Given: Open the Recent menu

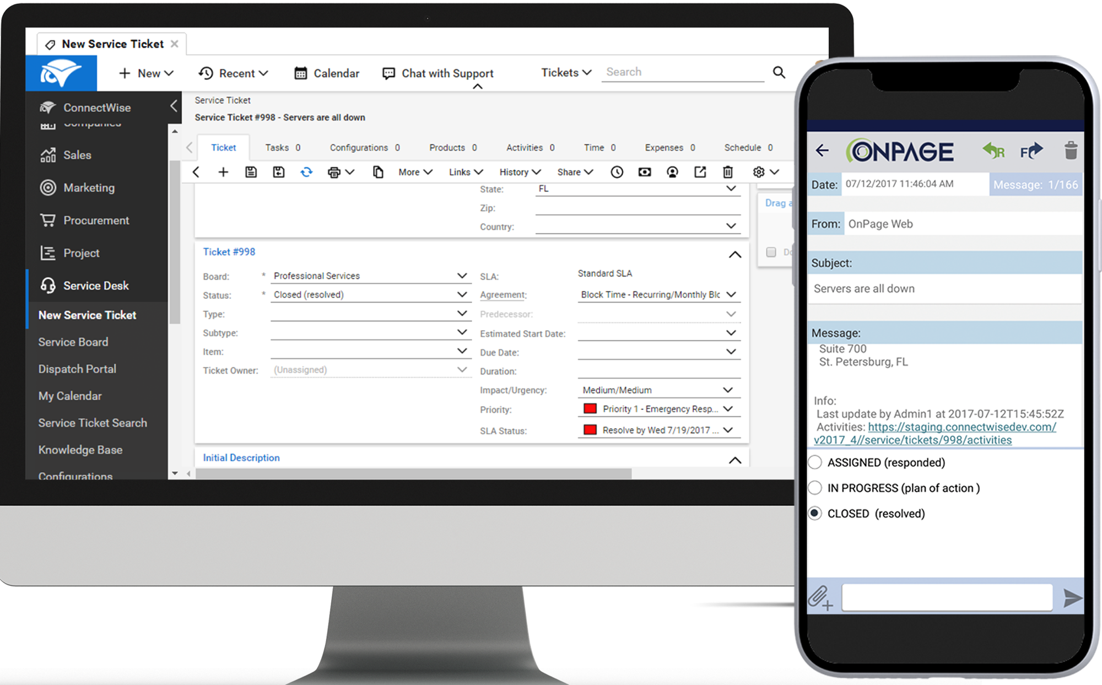Looking at the screenshot, I should pyautogui.click(x=234, y=73).
